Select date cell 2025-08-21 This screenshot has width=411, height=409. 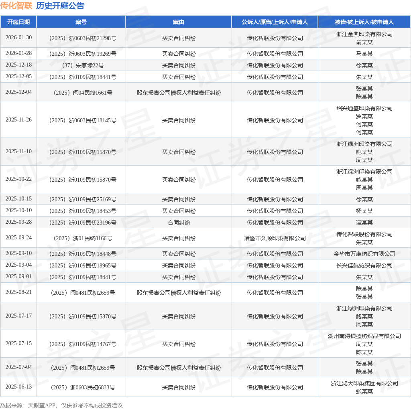click(x=18, y=292)
